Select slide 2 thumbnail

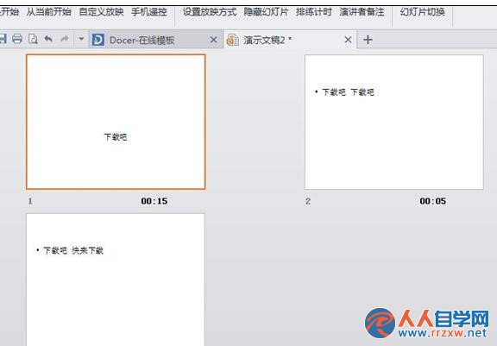394,122
